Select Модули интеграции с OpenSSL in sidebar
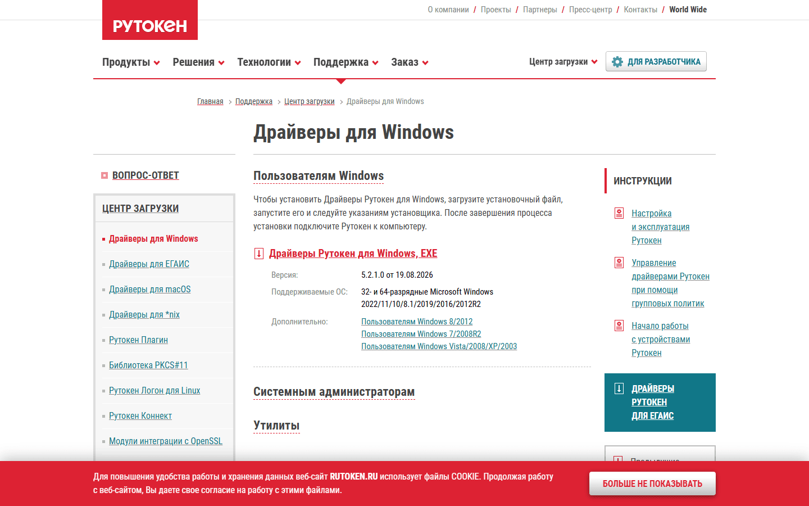Screen dimensions: 809x506 click(x=166, y=441)
